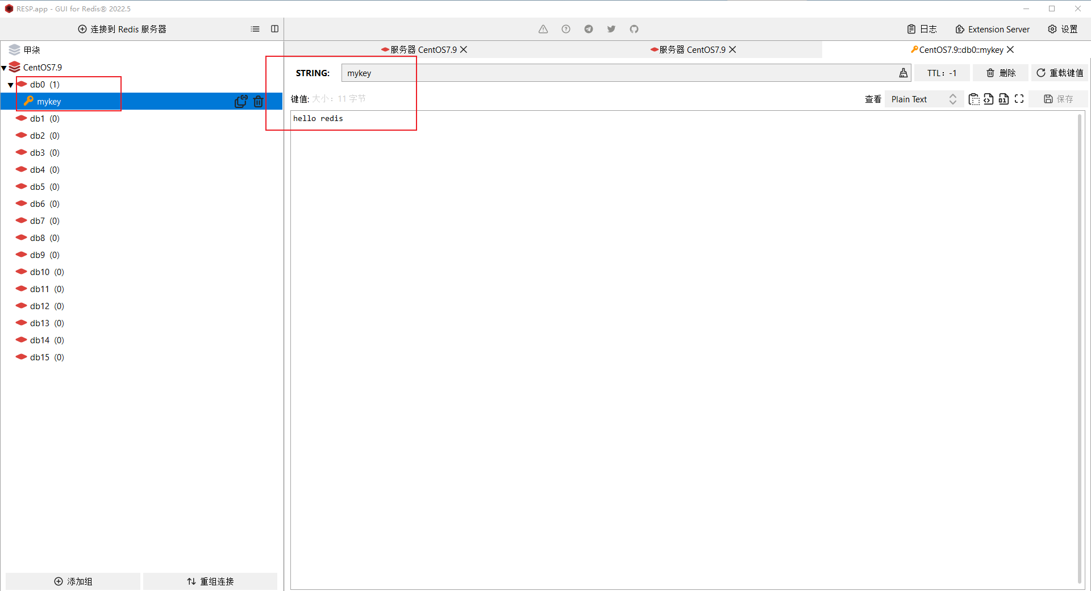The height and width of the screenshot is (591, 1091).
Task: Open the 日志 log button
Action: point(922,29)
